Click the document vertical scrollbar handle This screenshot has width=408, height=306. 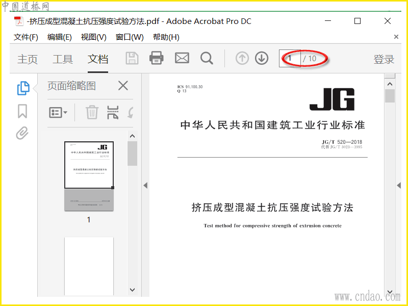tap(390, 96)
